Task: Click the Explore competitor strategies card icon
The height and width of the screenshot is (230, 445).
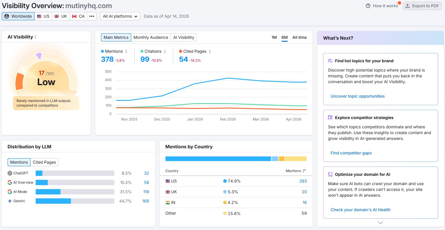Action: tap(330, 118)
